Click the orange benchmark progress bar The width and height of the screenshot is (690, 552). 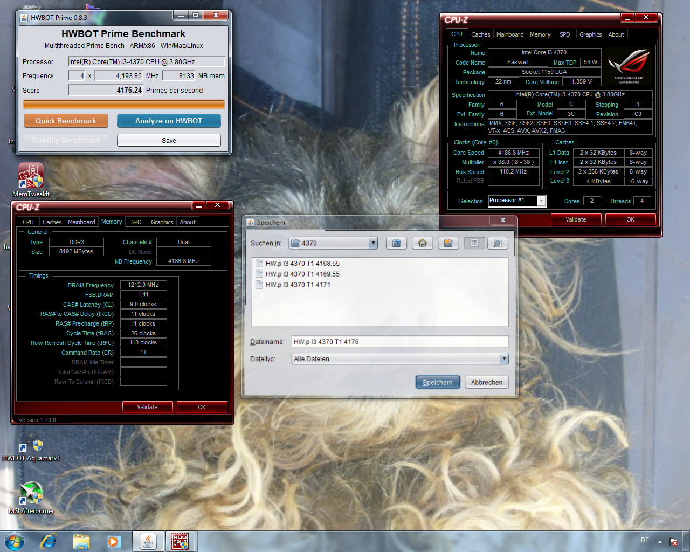click(124, 104)
